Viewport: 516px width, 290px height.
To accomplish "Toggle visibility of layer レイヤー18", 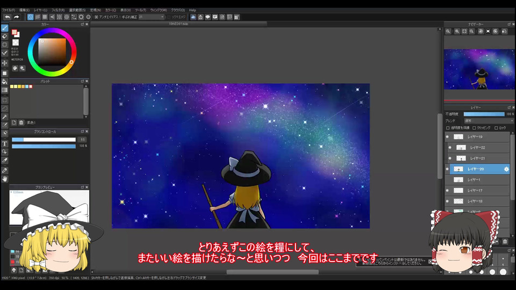I will (x=447, y=201).
